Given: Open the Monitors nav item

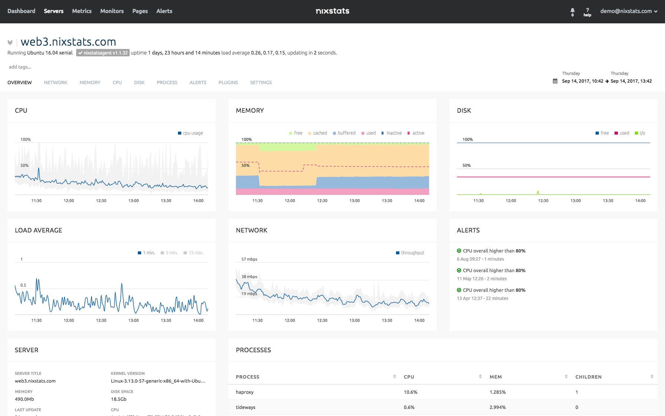Looking at the screenshot, I should point(112,11).
